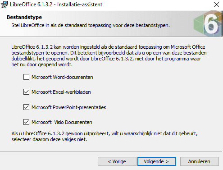Click the Microsoft Excel-werkbladen label text
This screenshot has width=223, height=170.
point(61,92)
